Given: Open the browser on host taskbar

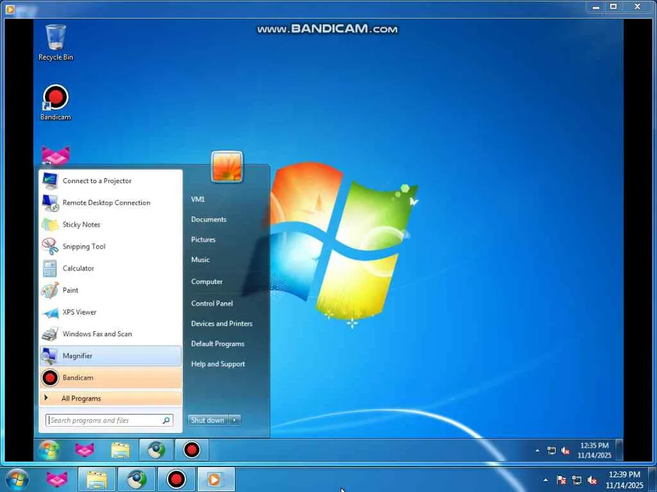Looking at the screenshot, I should (x=136, y=479).
